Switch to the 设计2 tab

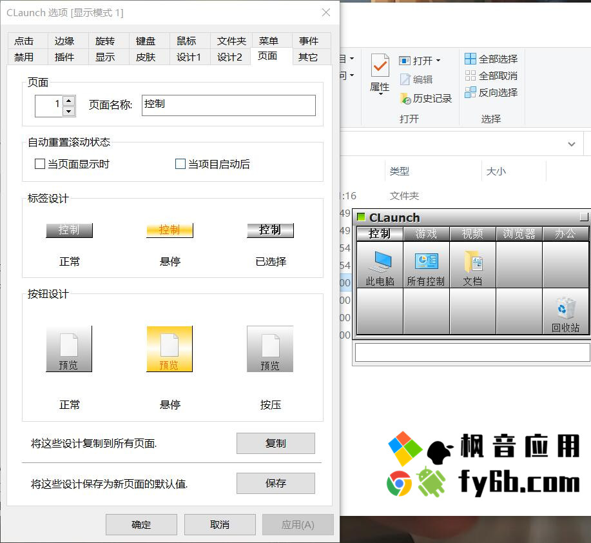click(230, 57)
